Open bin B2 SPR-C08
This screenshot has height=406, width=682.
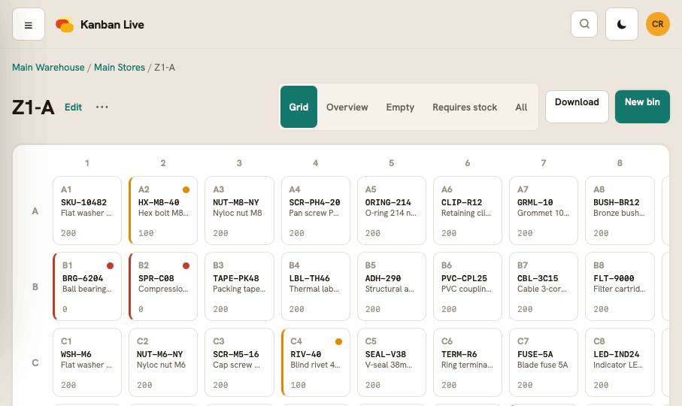click(163, 286)
